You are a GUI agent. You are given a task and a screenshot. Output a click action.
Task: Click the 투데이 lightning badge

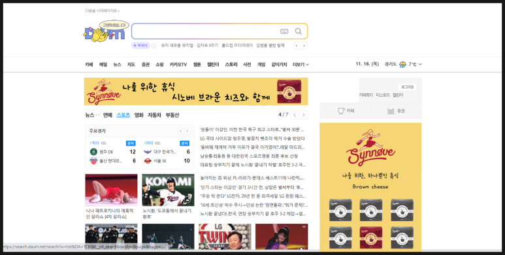(140, 46)
